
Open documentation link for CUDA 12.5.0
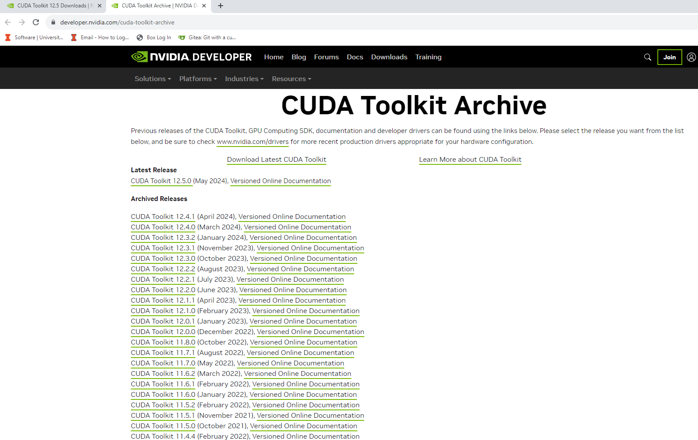click(280, 181)
